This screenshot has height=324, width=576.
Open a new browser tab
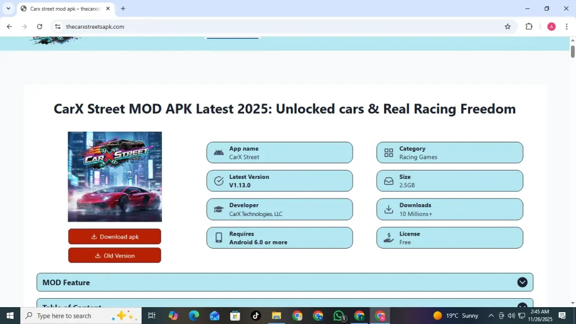click(x=123, y=8)
